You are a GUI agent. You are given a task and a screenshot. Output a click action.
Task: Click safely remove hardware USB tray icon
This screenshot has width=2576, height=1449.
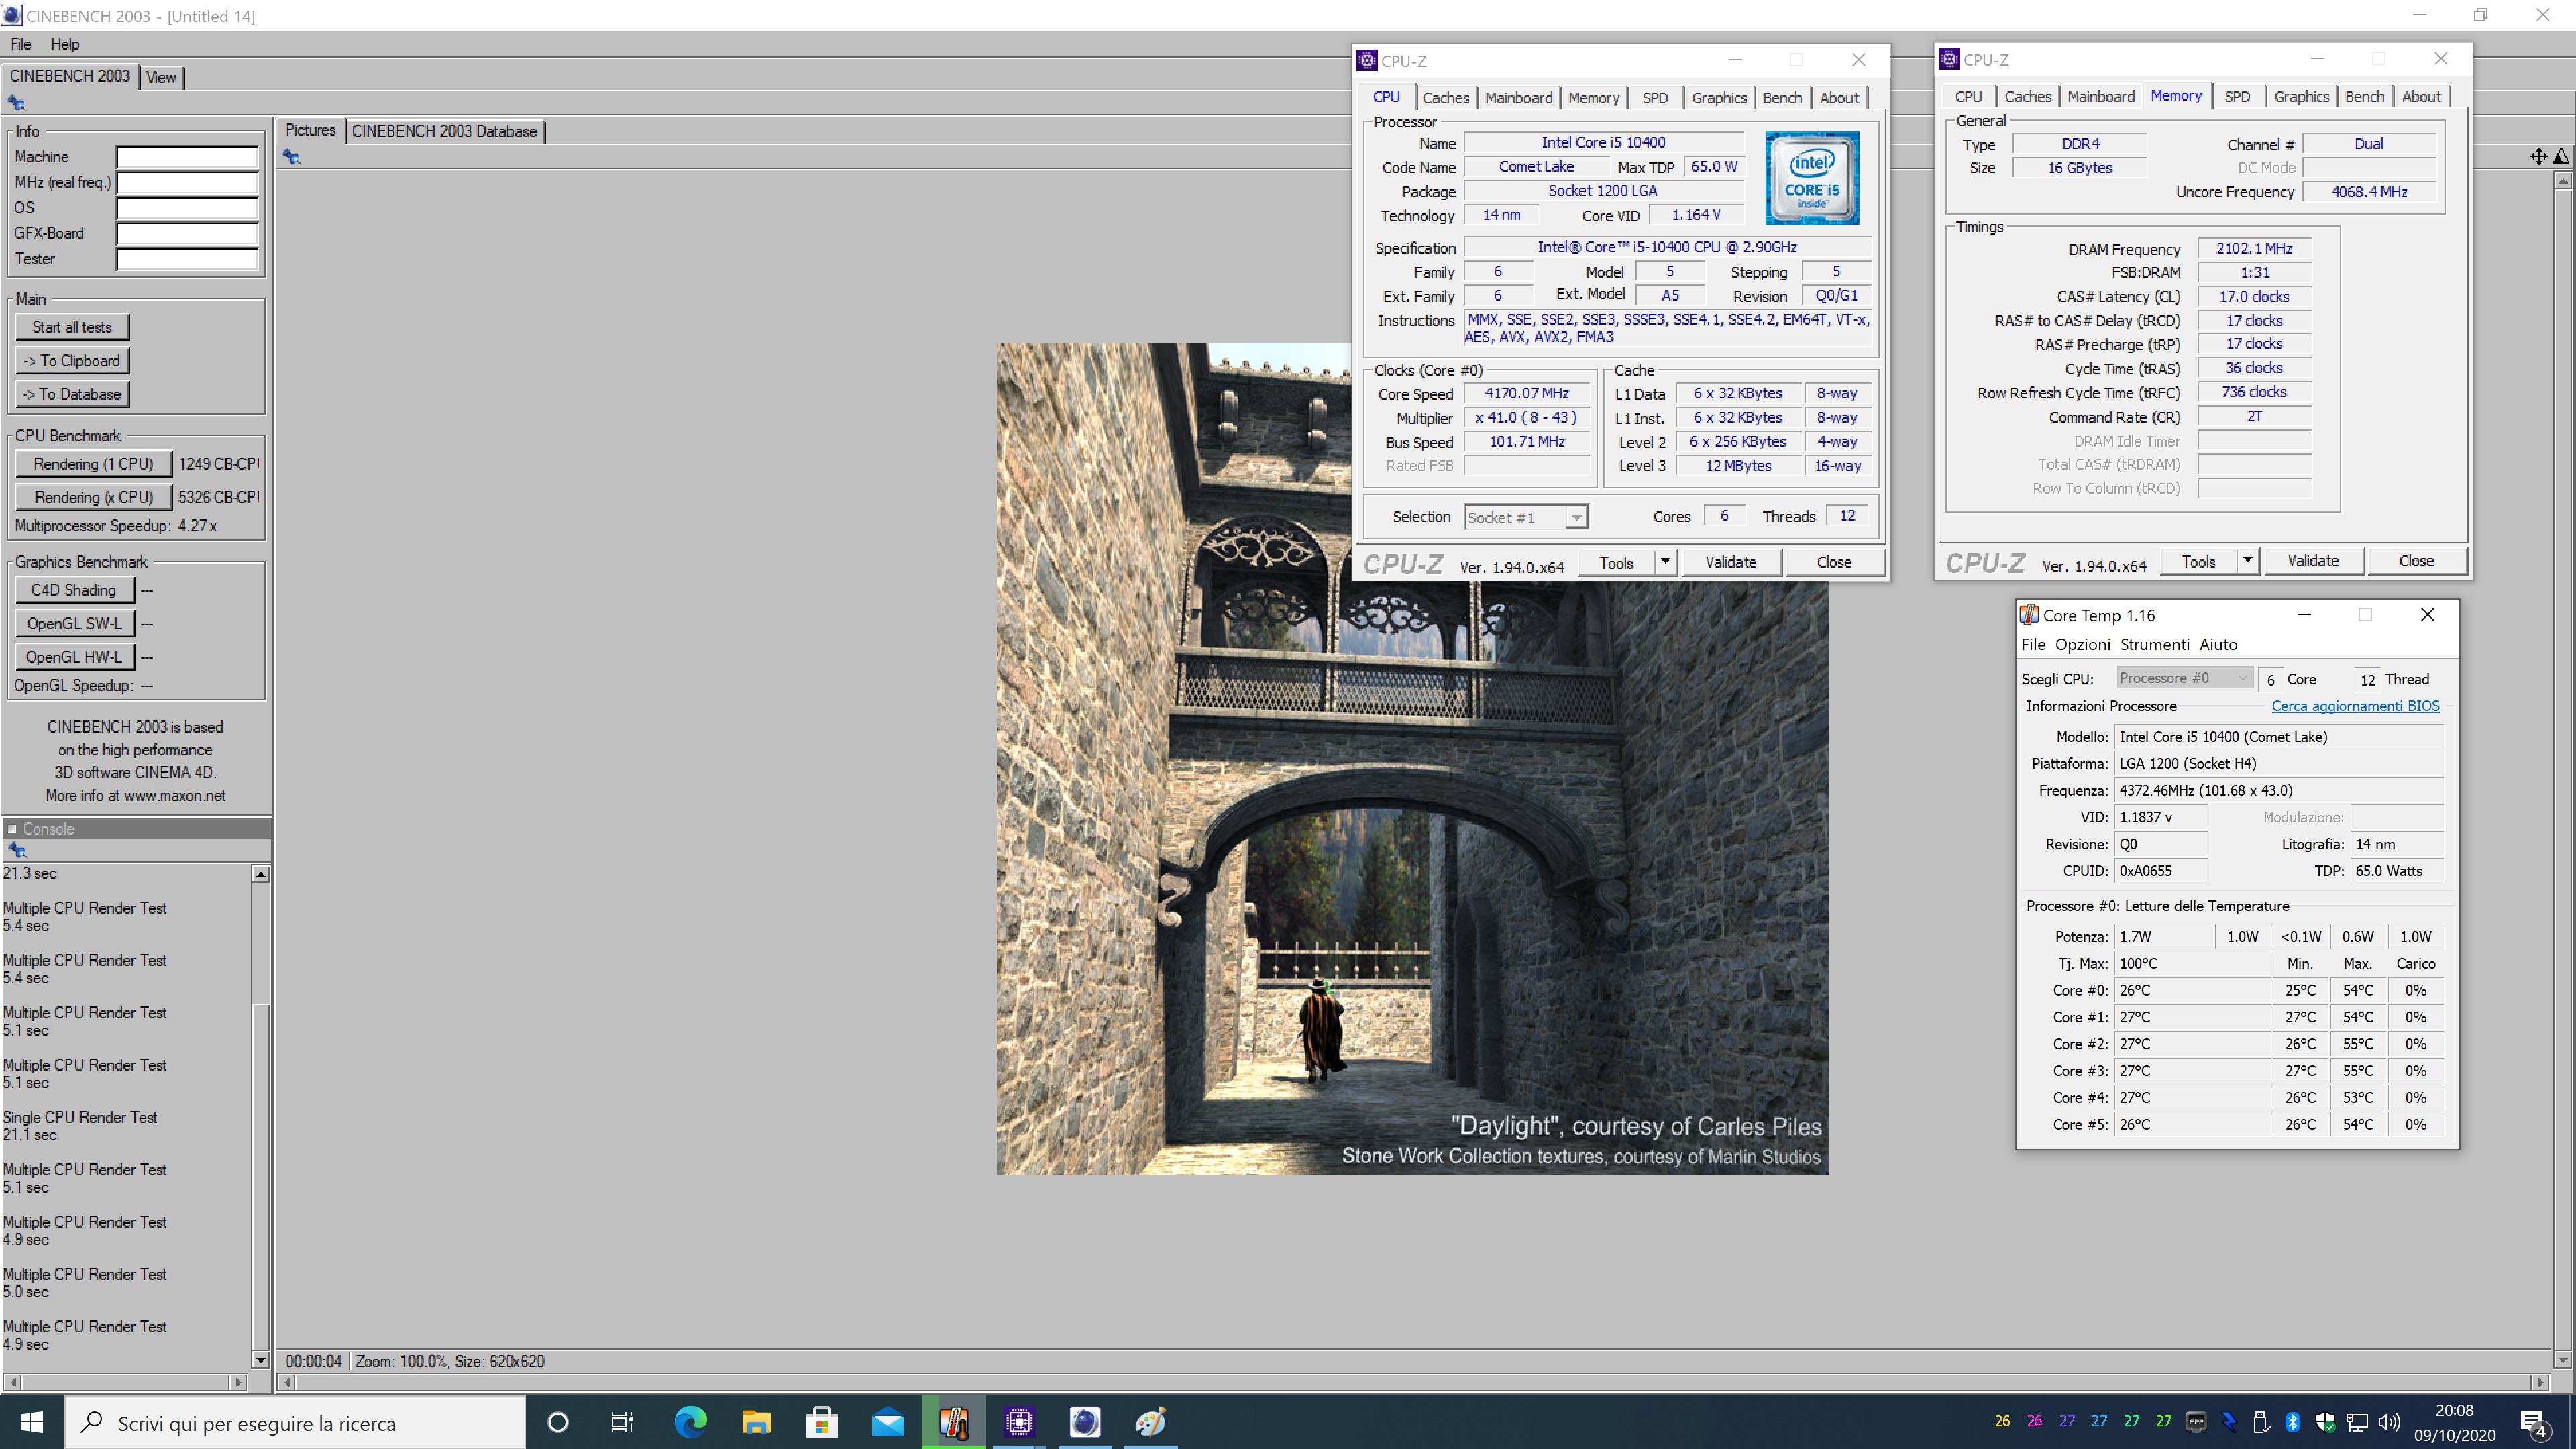(2261, 1421)
